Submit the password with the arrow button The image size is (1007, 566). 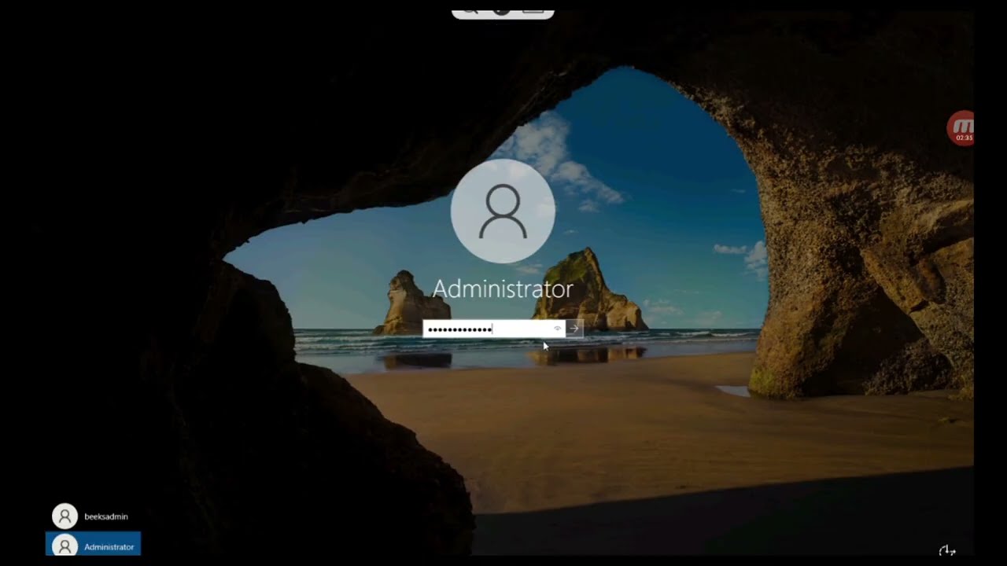[574, 329]
